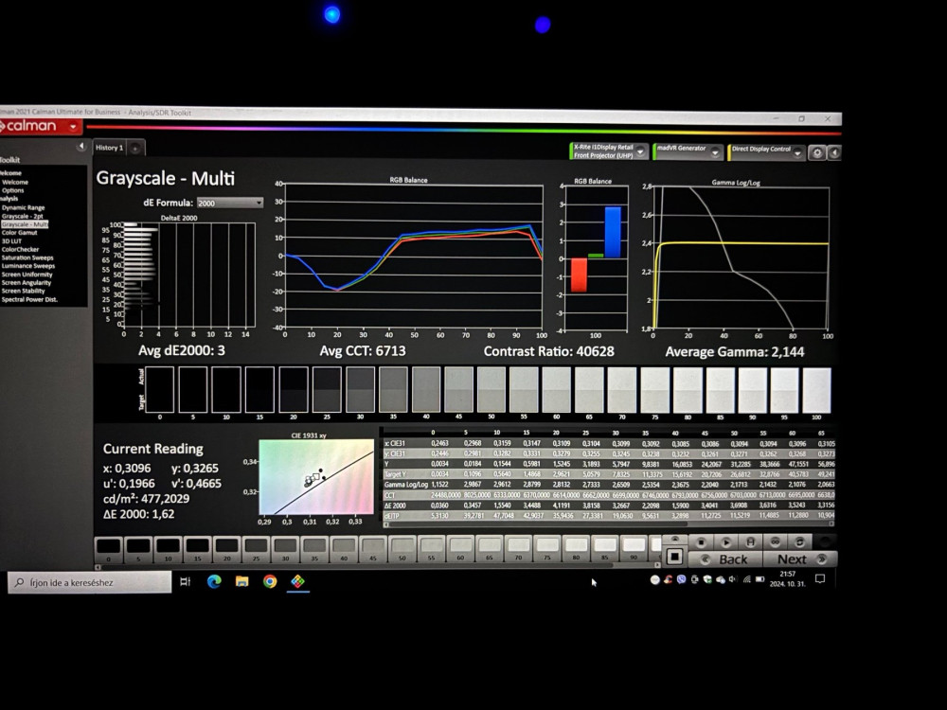Click the Next button

point(792,559)
